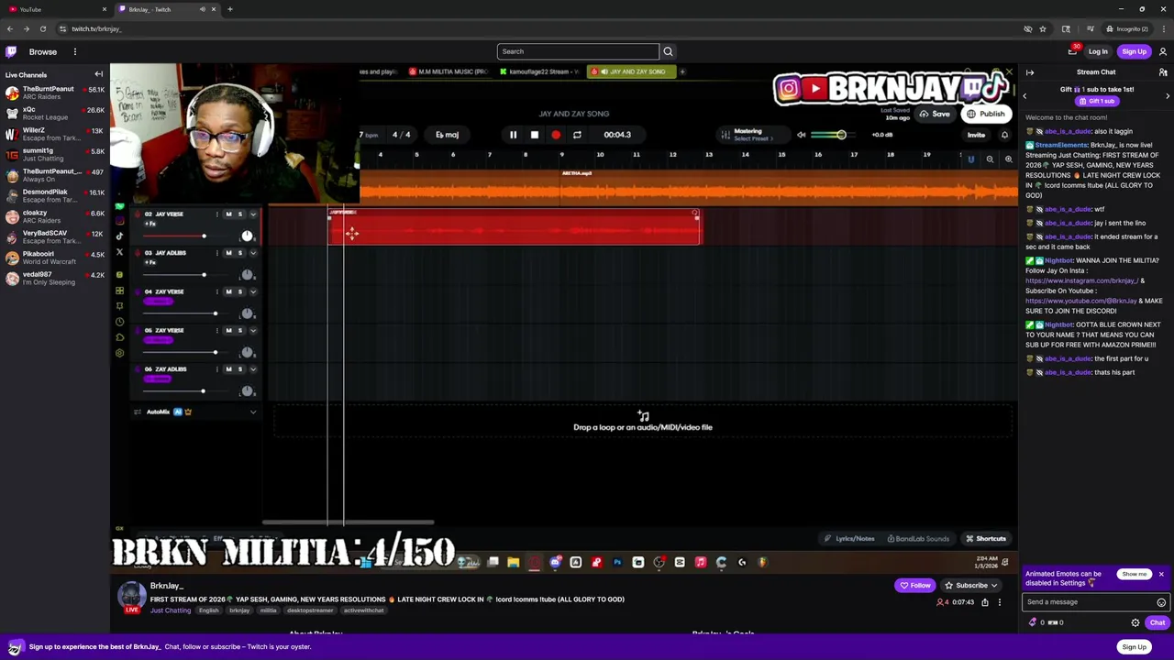Pause playback in the BandLab transport

click(513, 135)
